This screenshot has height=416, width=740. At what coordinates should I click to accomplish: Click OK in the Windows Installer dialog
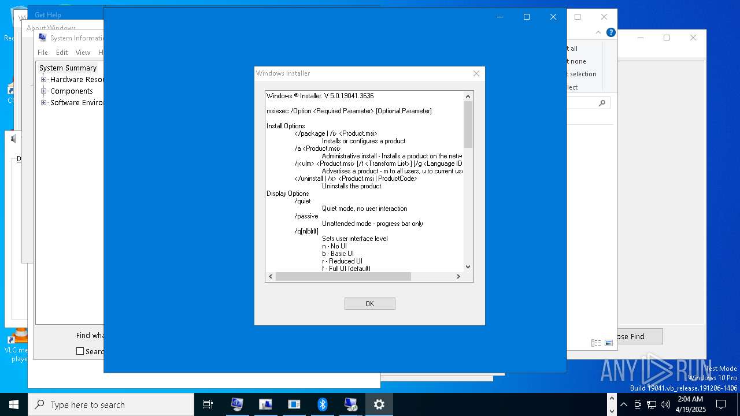click(369, 303)
